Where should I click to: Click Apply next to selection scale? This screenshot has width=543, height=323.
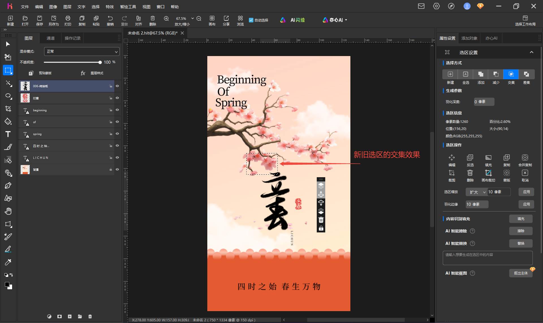(x=526, y=192)
